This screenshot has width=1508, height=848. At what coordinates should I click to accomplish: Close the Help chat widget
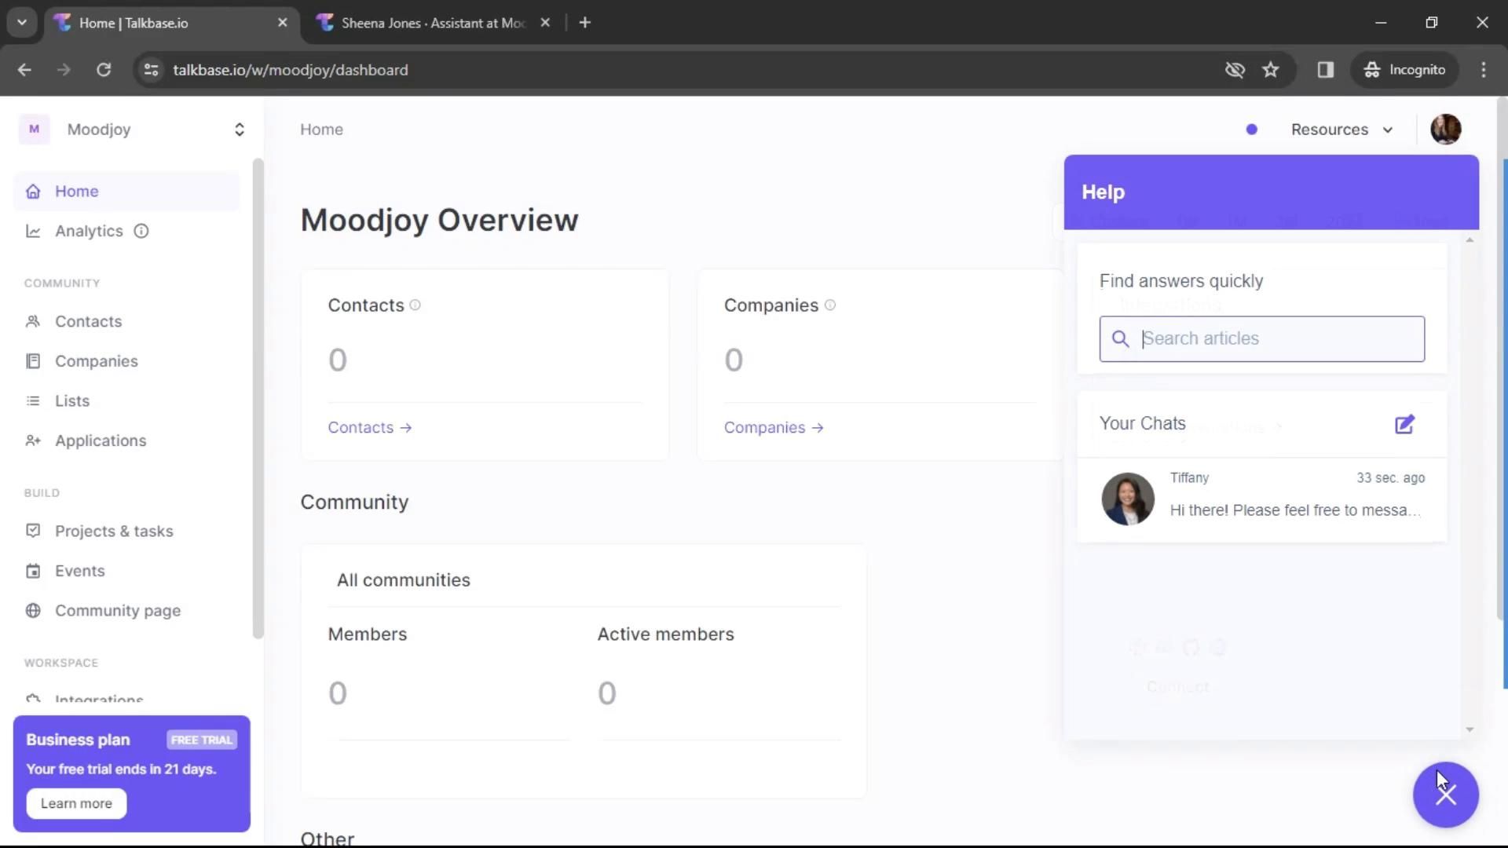tap(1445, 795)
